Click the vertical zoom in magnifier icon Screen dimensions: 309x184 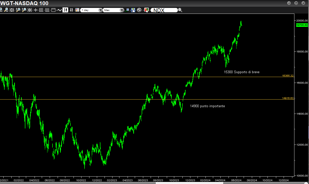click(x=18, y=10)
